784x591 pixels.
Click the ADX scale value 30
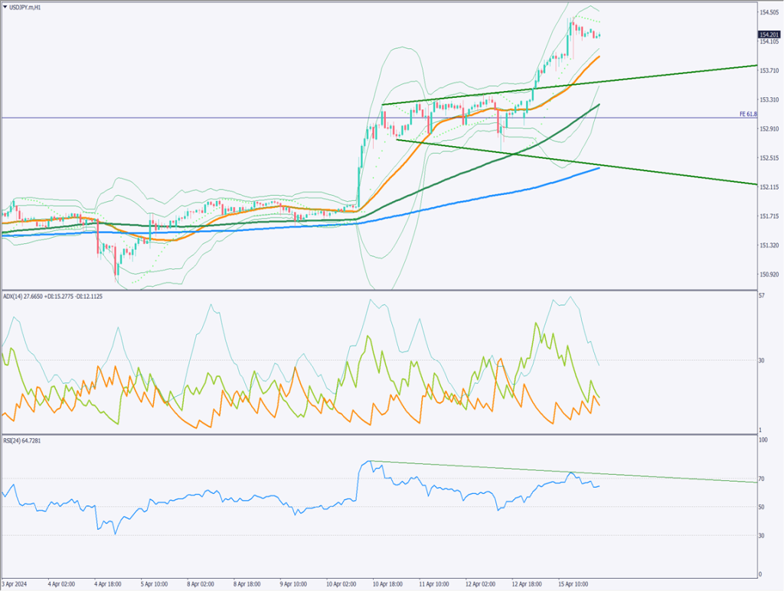762,360
